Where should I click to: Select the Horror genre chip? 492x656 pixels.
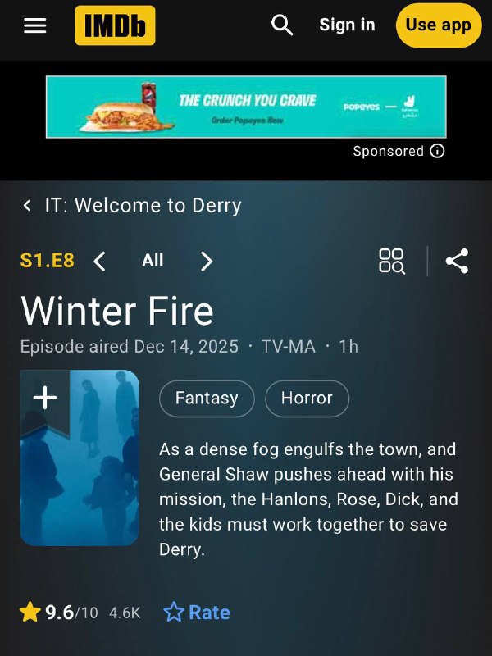(x=307, y=399)
